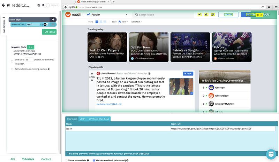This screenshot has width=279, height=162.
Task: Click JOIN on the todayilearned post
Action: tap(188, 73)
